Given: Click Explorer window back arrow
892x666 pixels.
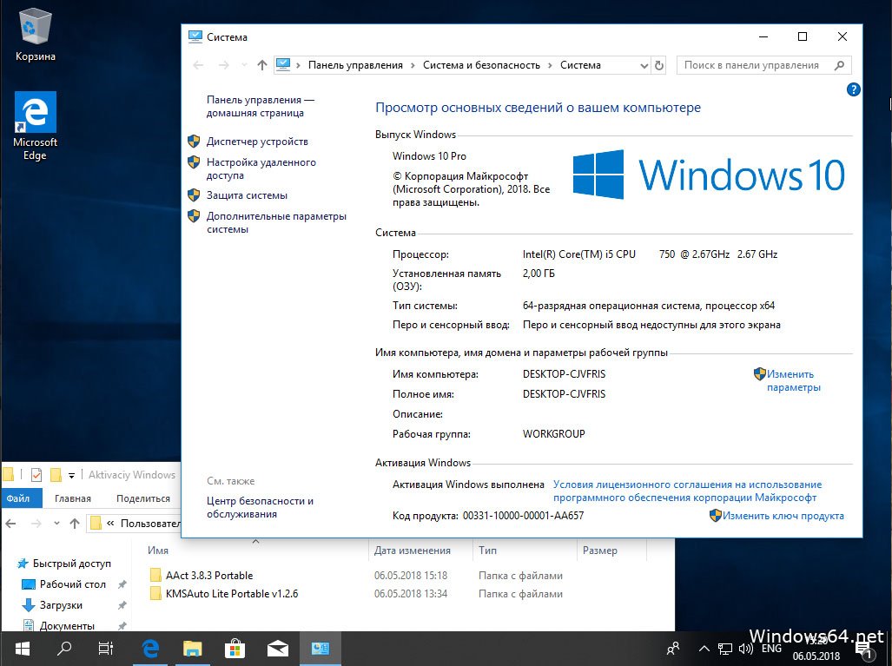Looking at the screenshot, I should tap(10, 524).
